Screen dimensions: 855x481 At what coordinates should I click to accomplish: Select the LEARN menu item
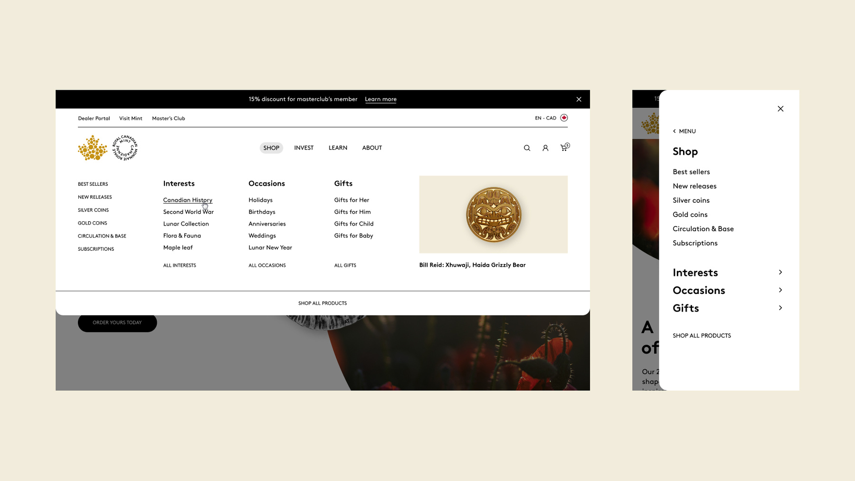click(338, 148)
